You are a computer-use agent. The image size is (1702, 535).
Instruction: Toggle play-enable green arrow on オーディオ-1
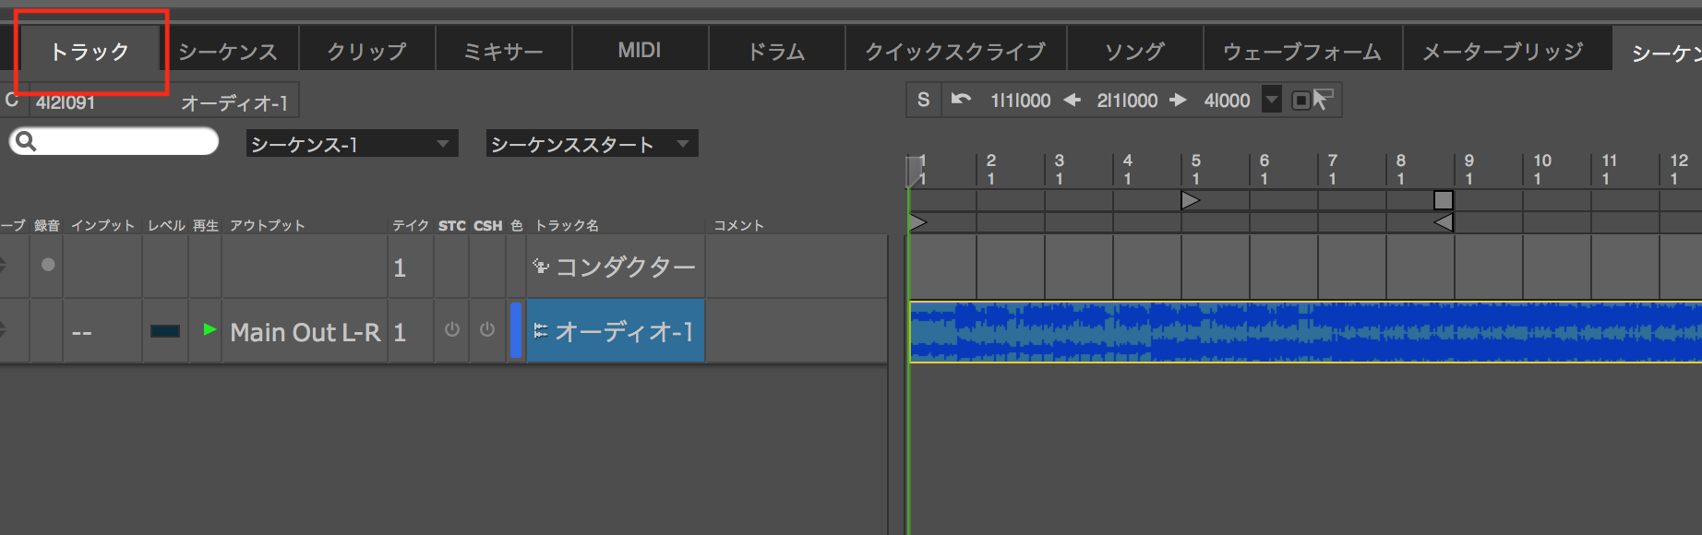[210, 329]
